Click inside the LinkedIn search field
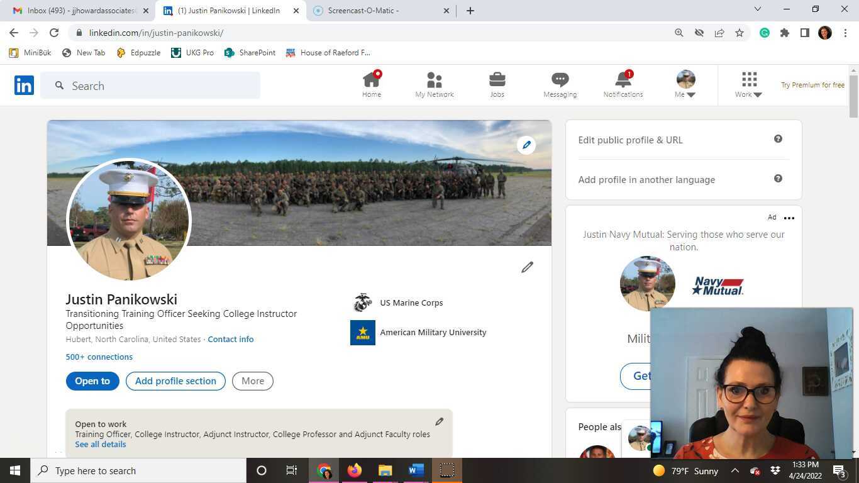 (151, 86)
